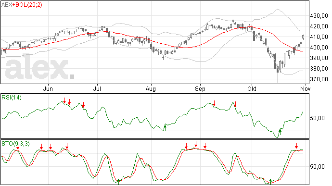Click the first red sell arrow on stochastic panel
Image resolution: width=332 pixels, height=186 pixels.
[18, 147]
